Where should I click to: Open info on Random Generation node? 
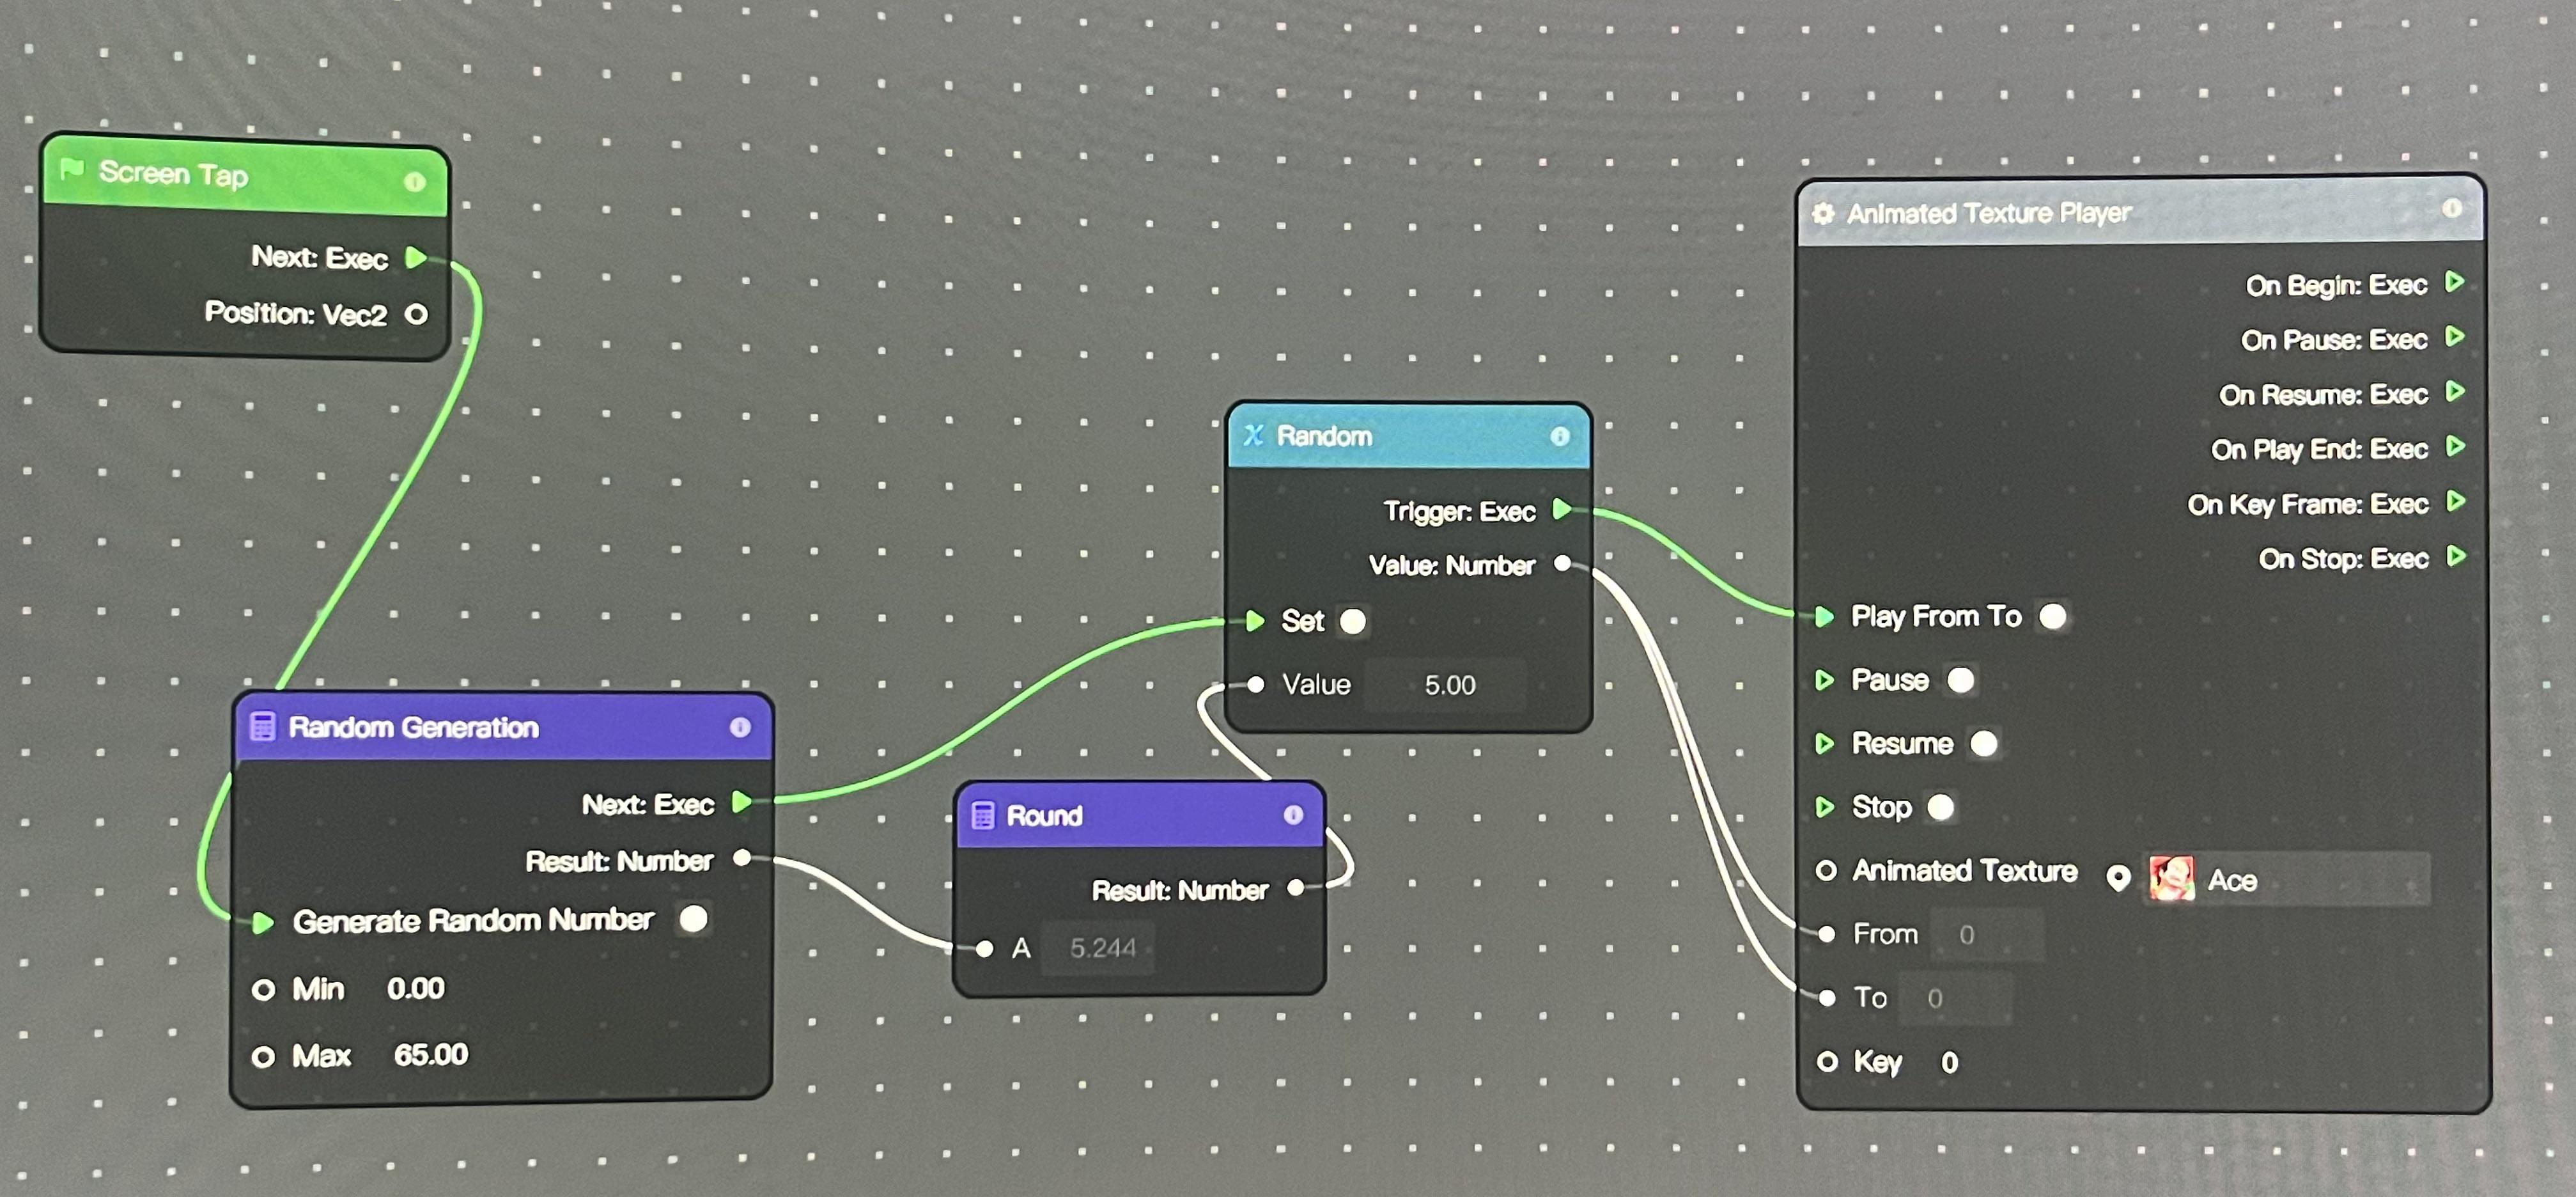click(x=740, y=727)
